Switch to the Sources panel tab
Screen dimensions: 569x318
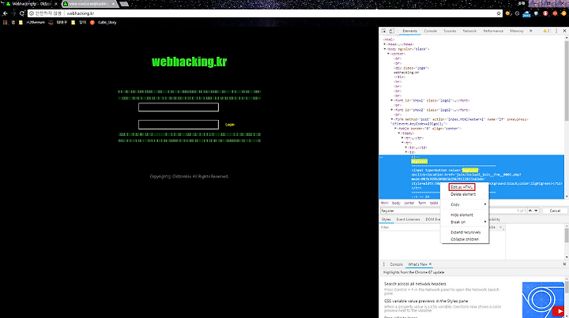[450, 31]
